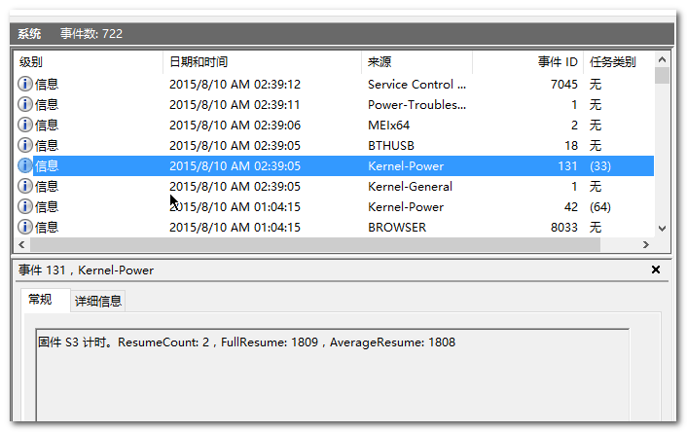Click vertical scrollbar down arrow
687x432 pixels.
662,229
